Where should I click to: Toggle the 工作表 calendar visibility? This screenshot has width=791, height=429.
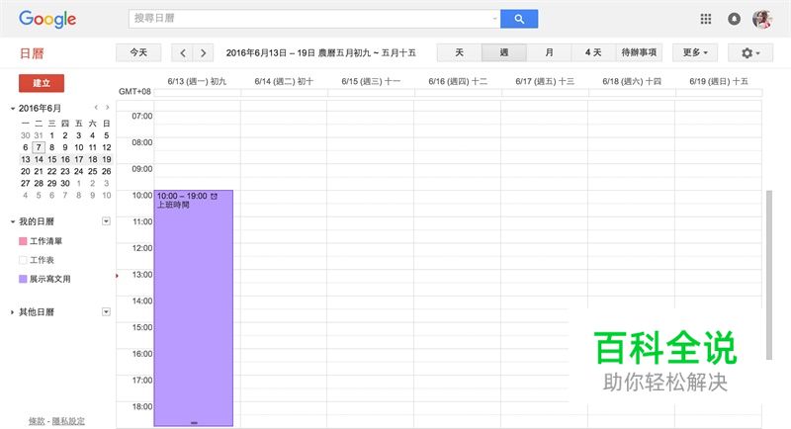(23, 260)
